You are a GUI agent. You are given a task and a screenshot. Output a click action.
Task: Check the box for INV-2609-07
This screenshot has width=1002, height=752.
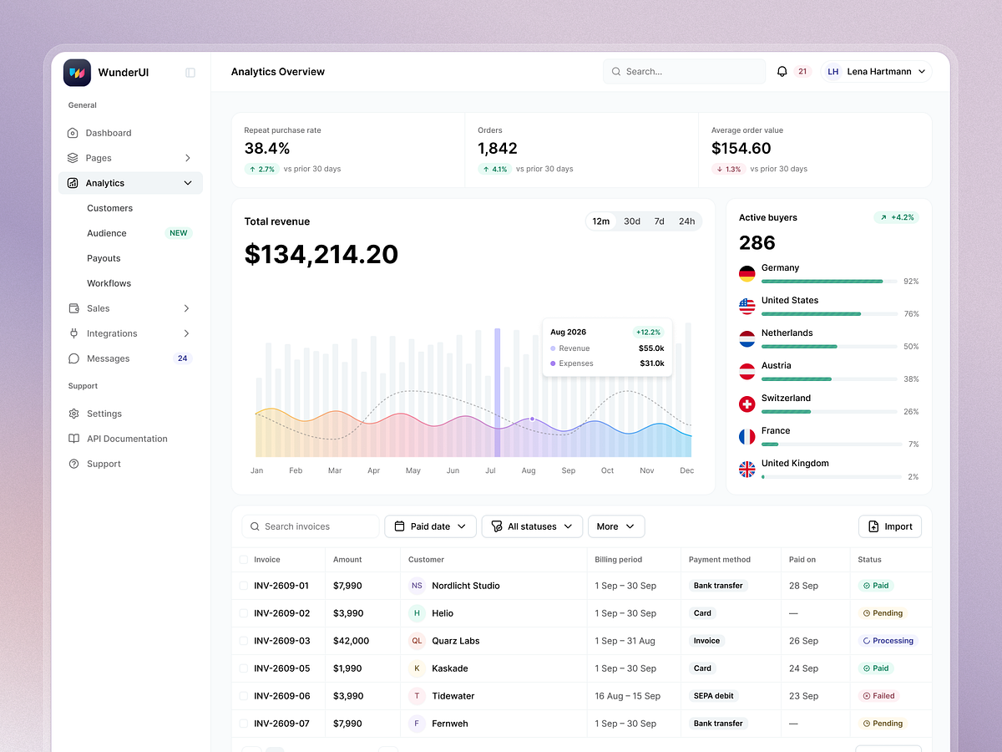click(244, 724)
